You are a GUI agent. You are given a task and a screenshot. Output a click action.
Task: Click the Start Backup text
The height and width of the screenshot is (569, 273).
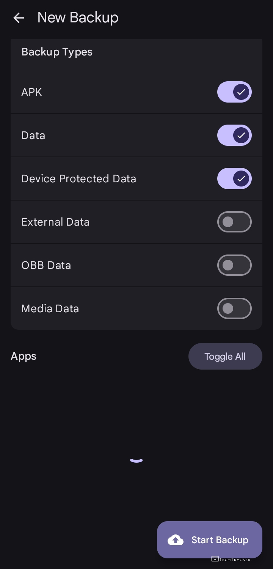pyautogui.click(x=220, y=540)
